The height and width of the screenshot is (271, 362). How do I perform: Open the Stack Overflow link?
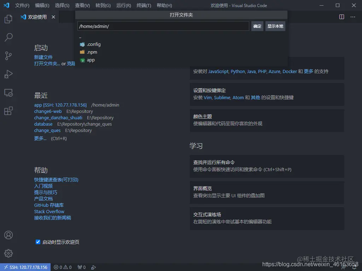(x=49, y=211)
